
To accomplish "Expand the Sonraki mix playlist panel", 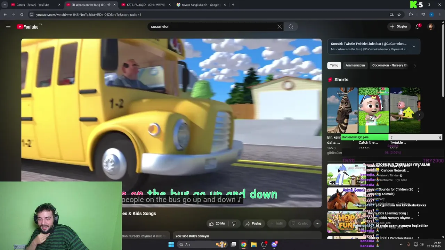I will coord(414,47).
